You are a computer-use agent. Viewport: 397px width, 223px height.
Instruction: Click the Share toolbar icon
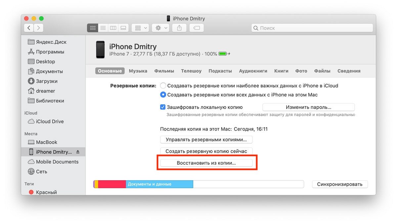179,28
